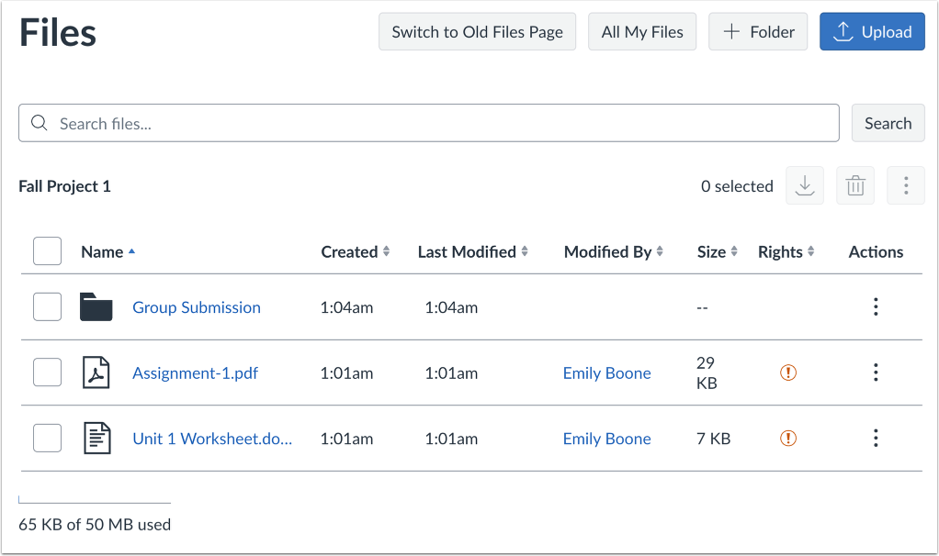Click Emily Boone link in Unit 1 Worksheet row
The width and height of the screenshot is (939, 556).
coord(606,439)
